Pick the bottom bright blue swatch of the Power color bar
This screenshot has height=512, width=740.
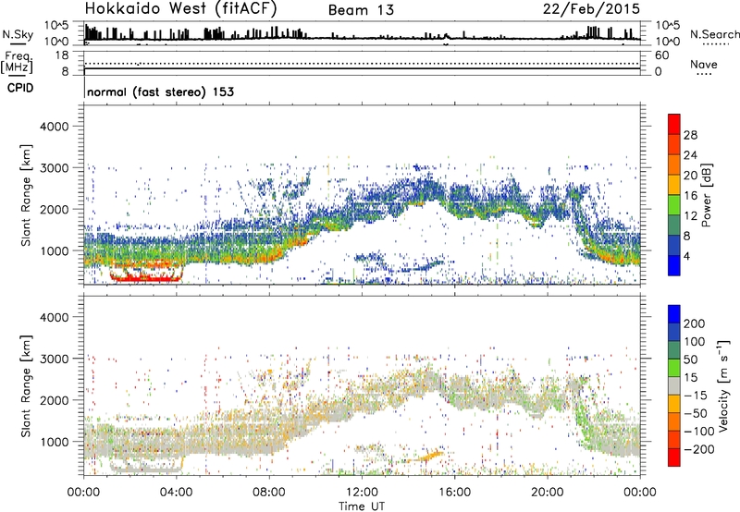(674, 265)
